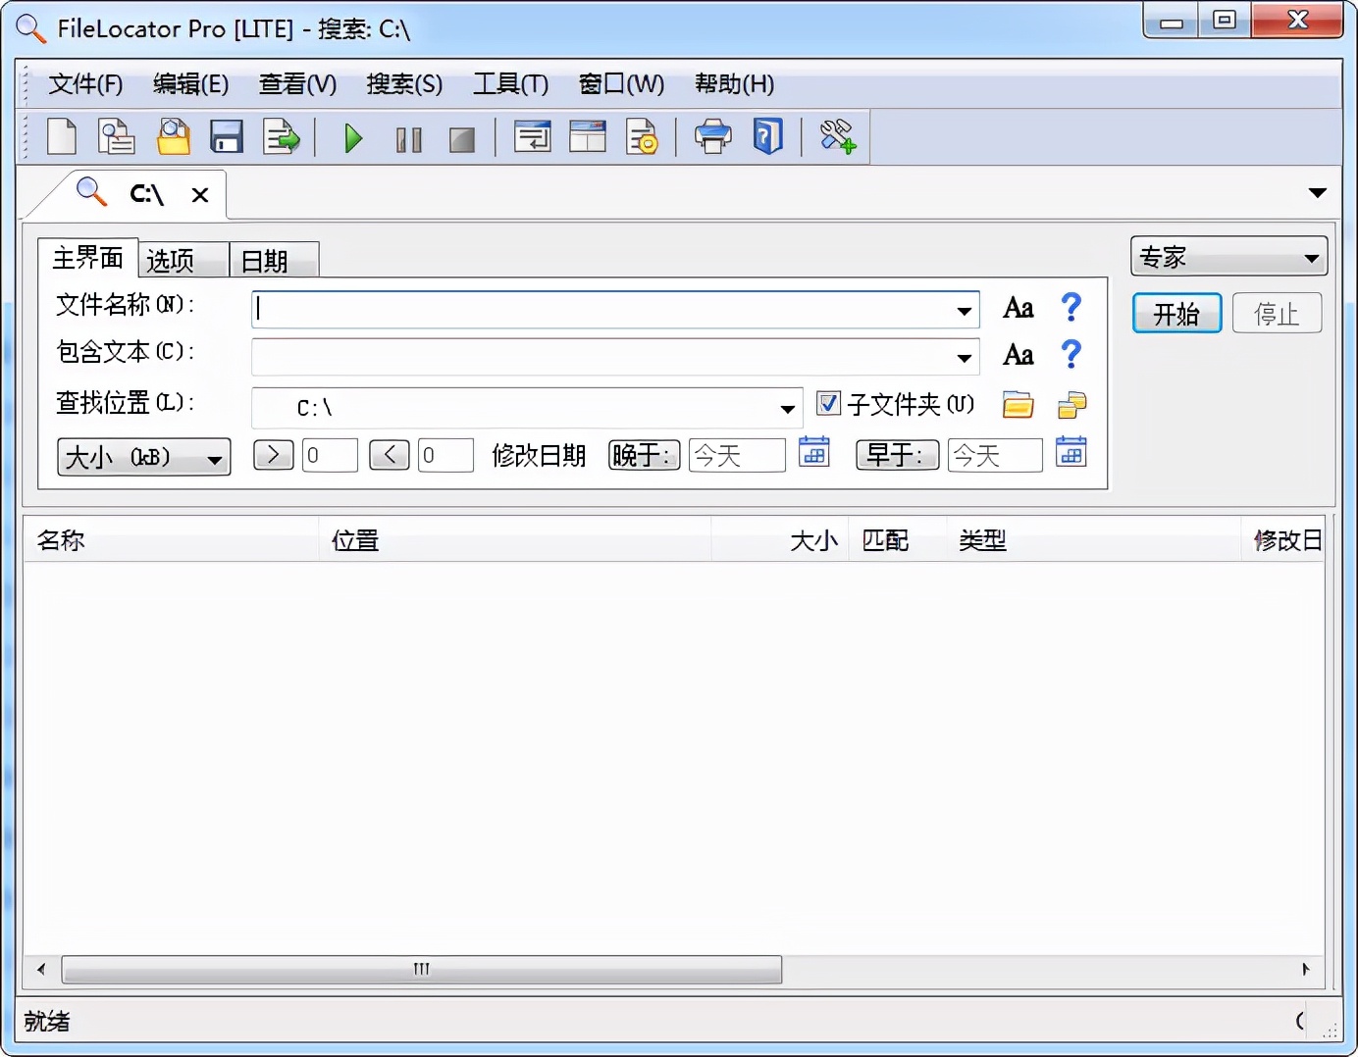Click the 今天 date field after 早于

(995, 455)
